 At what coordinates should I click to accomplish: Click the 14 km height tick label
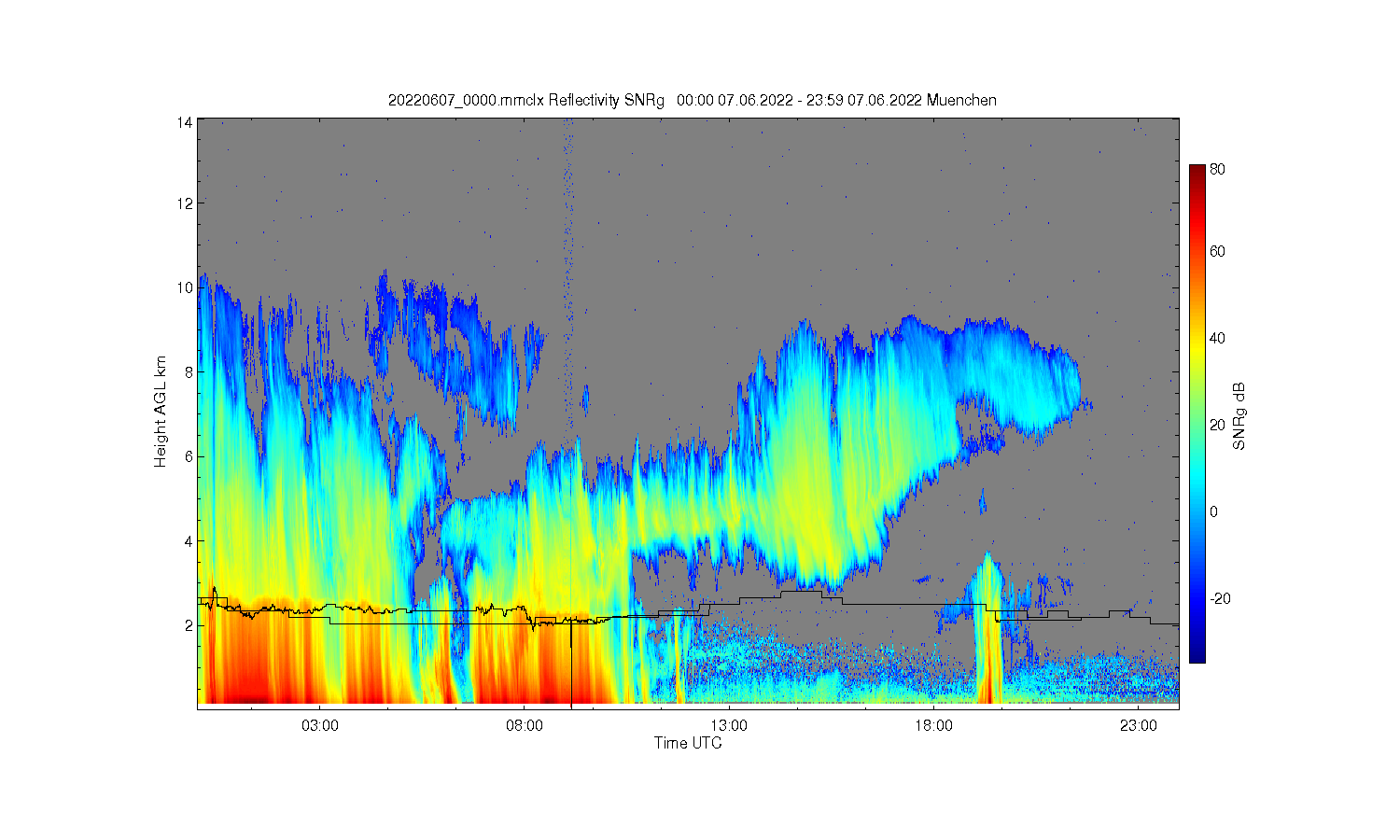[x=187, y=122]
